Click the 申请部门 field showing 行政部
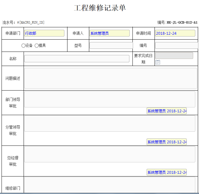 [44, 33]
